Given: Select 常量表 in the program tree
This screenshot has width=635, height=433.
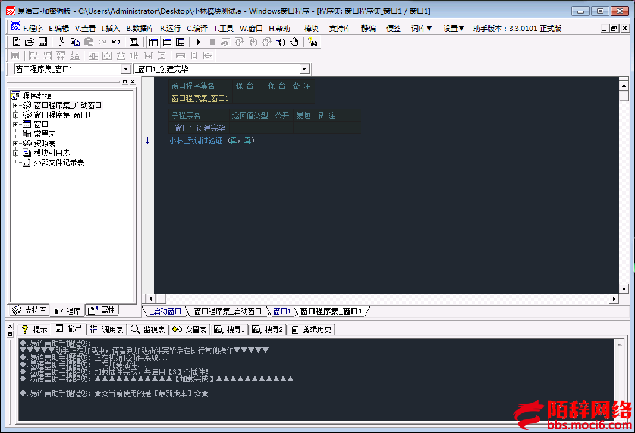Looking at the screenshot, I should [x=49, y=134].
